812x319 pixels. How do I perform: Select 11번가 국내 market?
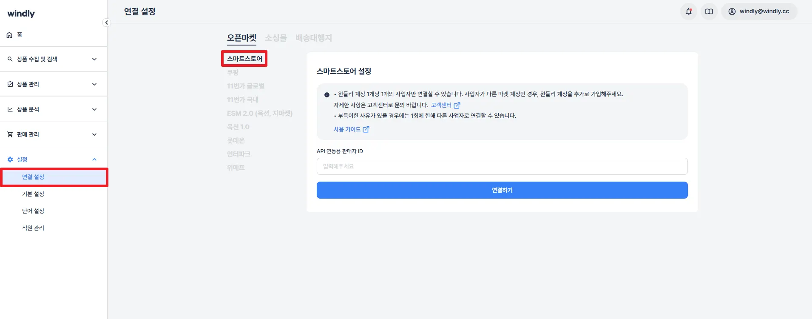coord(243,100)
